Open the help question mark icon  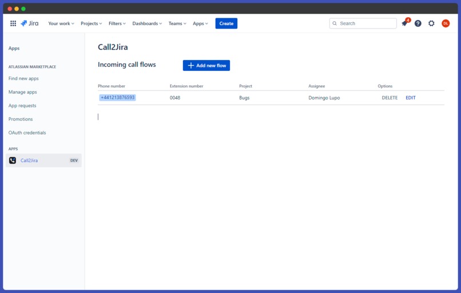pos(418,23)
